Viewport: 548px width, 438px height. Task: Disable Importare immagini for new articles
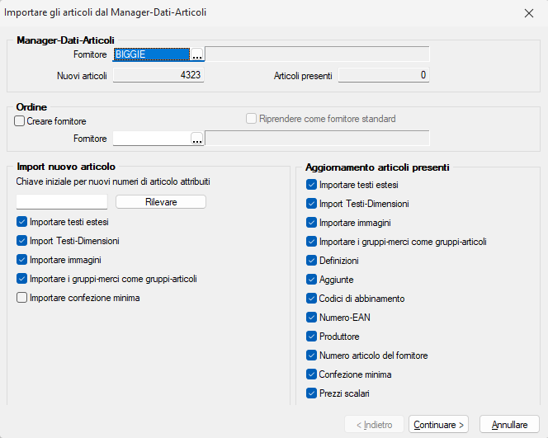point(21,260)
